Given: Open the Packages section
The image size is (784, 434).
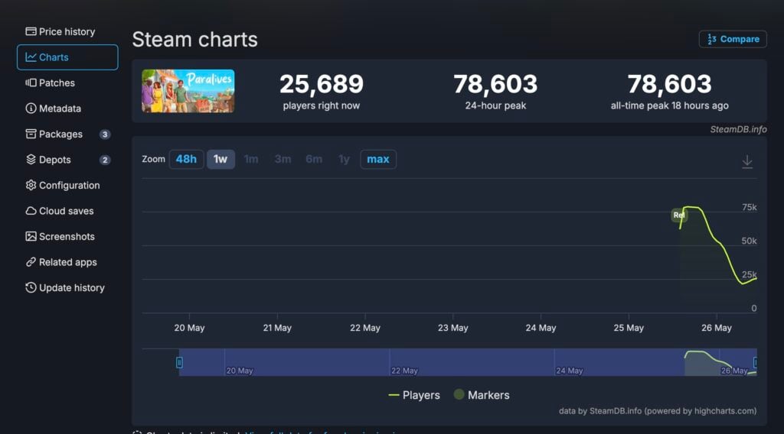Looking at the screenshot, I should tap(67, 134).
